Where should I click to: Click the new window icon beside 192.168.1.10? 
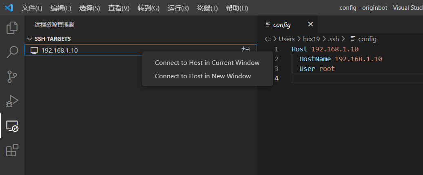coord(246,50)
